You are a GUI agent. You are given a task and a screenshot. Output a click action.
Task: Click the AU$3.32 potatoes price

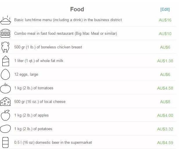point(165,129)
